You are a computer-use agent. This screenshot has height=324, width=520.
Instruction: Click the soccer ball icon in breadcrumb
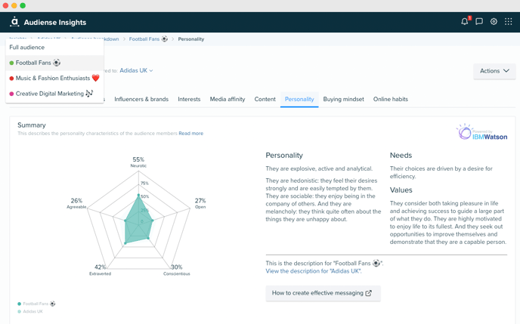click(x=165, y=39)
